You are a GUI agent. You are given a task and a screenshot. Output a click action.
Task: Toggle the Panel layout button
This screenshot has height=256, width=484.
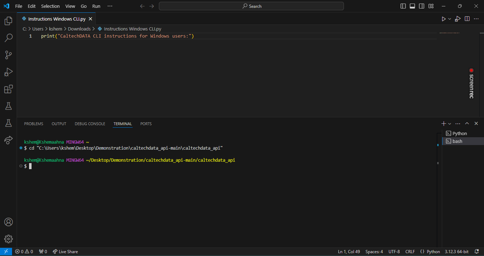412,6
